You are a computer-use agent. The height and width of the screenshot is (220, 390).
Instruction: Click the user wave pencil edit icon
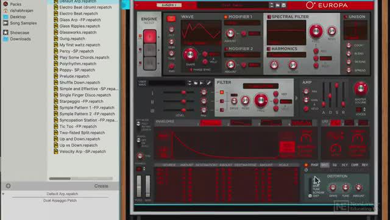tap(208, 83)
